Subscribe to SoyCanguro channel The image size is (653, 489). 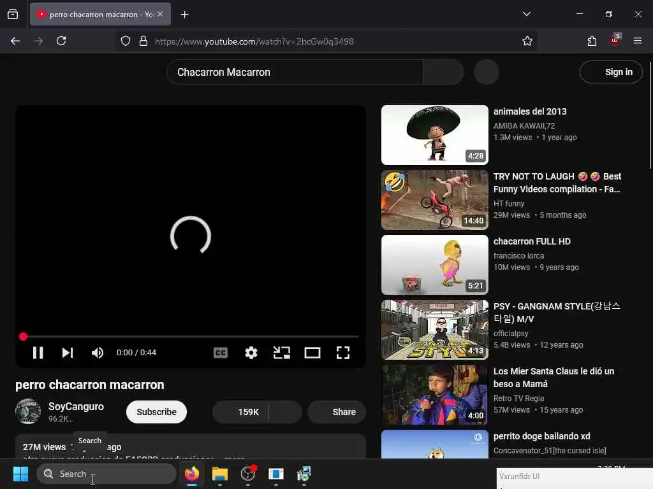[x=157, y=412]
